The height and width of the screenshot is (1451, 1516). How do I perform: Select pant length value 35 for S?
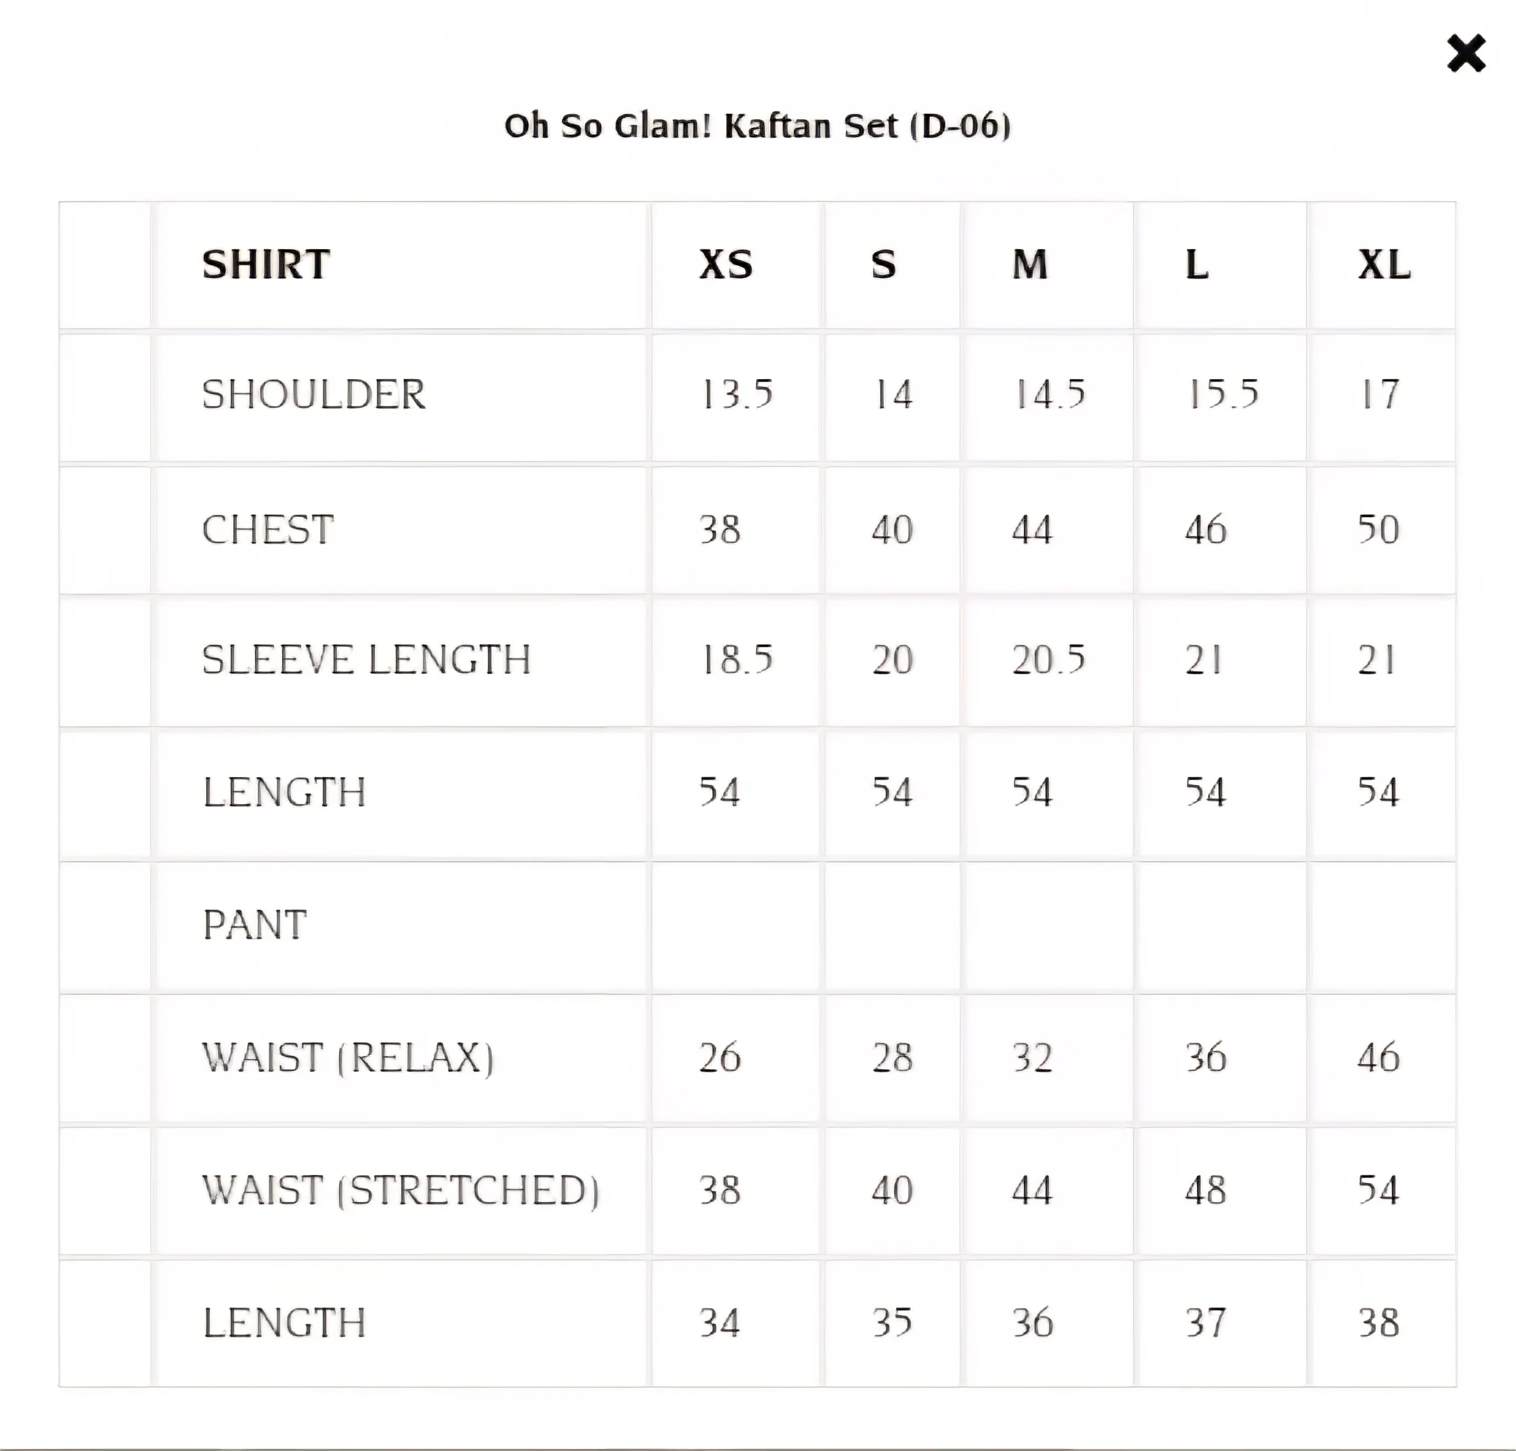892,1322
